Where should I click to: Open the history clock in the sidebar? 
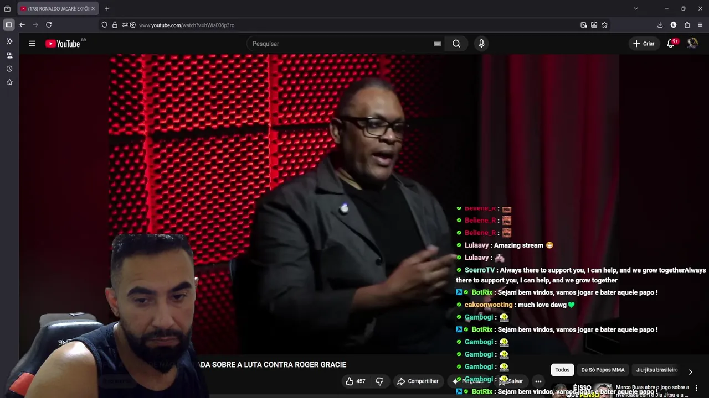pyautogui.click(x=9, y=69)
